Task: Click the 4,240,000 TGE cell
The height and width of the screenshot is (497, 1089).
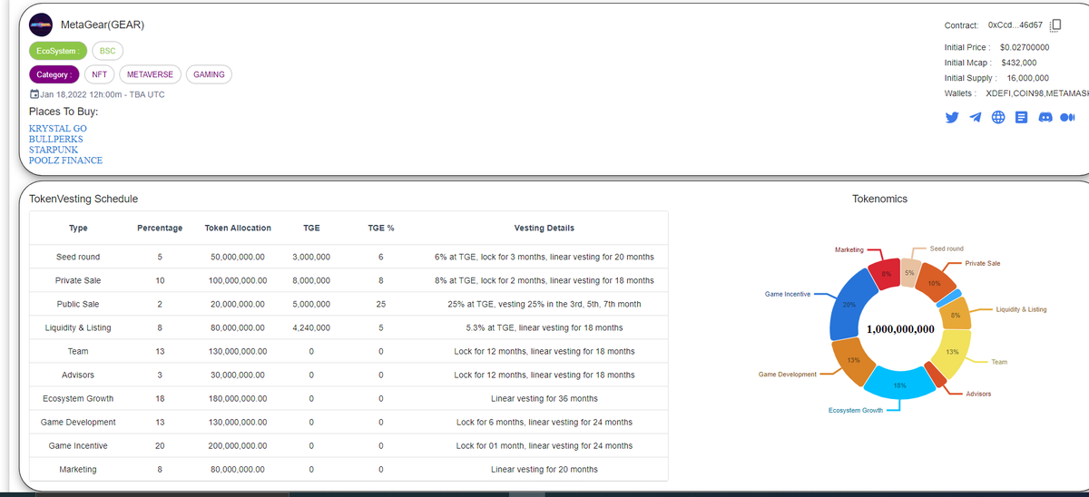Action: 311,327
